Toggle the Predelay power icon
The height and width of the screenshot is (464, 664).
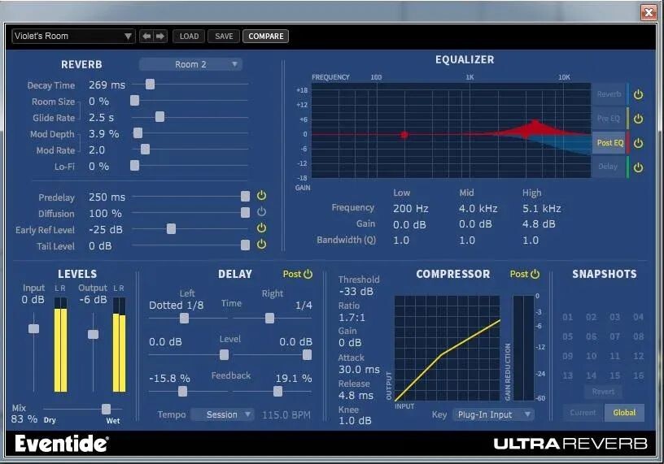(x=262, y=195)
